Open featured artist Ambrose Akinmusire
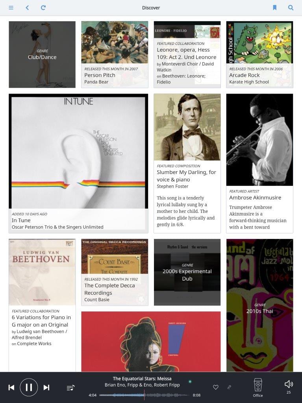Screen dimensions: 302x403 pos(259,163)
